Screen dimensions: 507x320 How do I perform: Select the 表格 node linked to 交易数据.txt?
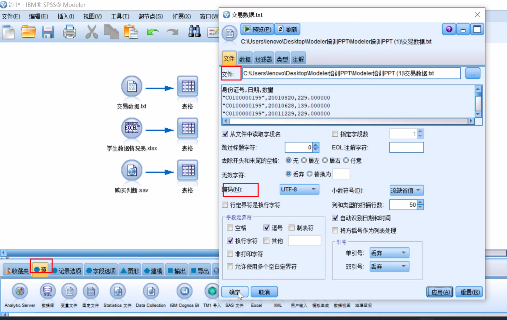[x=188, y=86]
